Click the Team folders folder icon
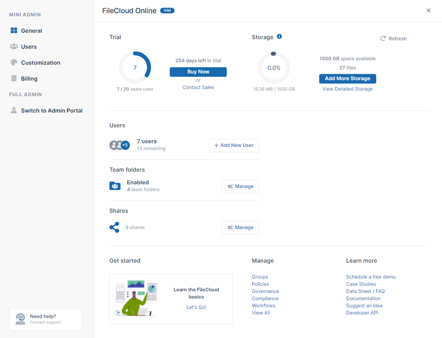This screenshot has width=442, height=338. (x=115, y=186)
